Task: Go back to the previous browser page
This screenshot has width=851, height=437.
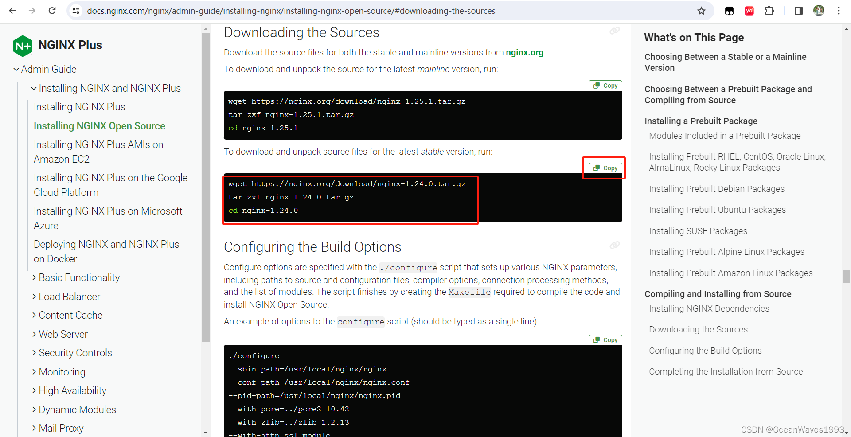Action: tap(12, 11)
